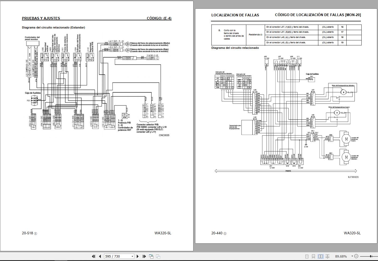Go to the next page
Viewport: 378px width, 261px height.
click(x=138, y=256)
